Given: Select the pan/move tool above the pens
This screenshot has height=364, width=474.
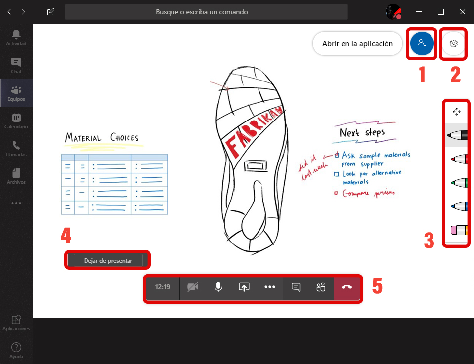Looking at the screenshot, I should 456,112.
